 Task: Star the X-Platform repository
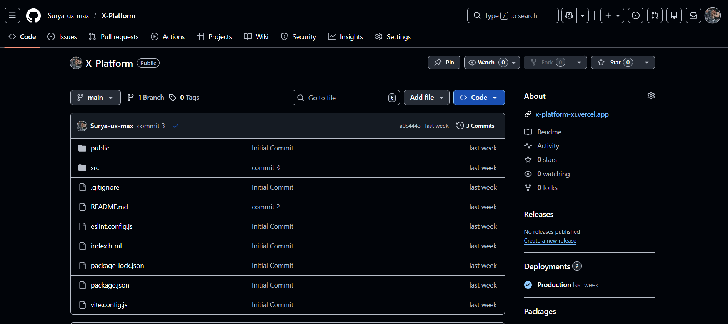pyautogui.click(x=615, y=63)
